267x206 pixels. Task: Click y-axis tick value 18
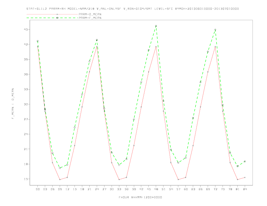[x=26, y=164]
